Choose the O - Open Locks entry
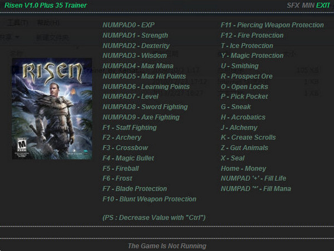 pyautogui.click(x=244, y=86)
